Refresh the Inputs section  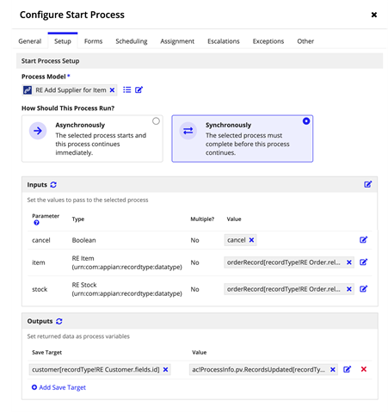(53, 185)
